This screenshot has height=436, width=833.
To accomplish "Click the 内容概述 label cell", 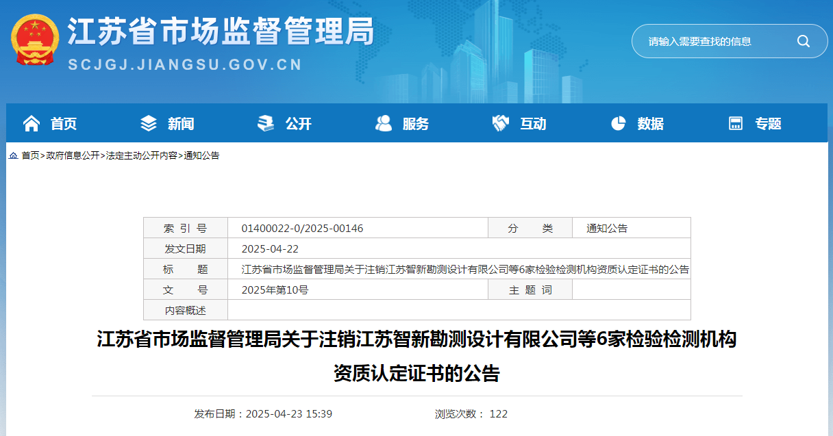I will (x=186, y=310).
